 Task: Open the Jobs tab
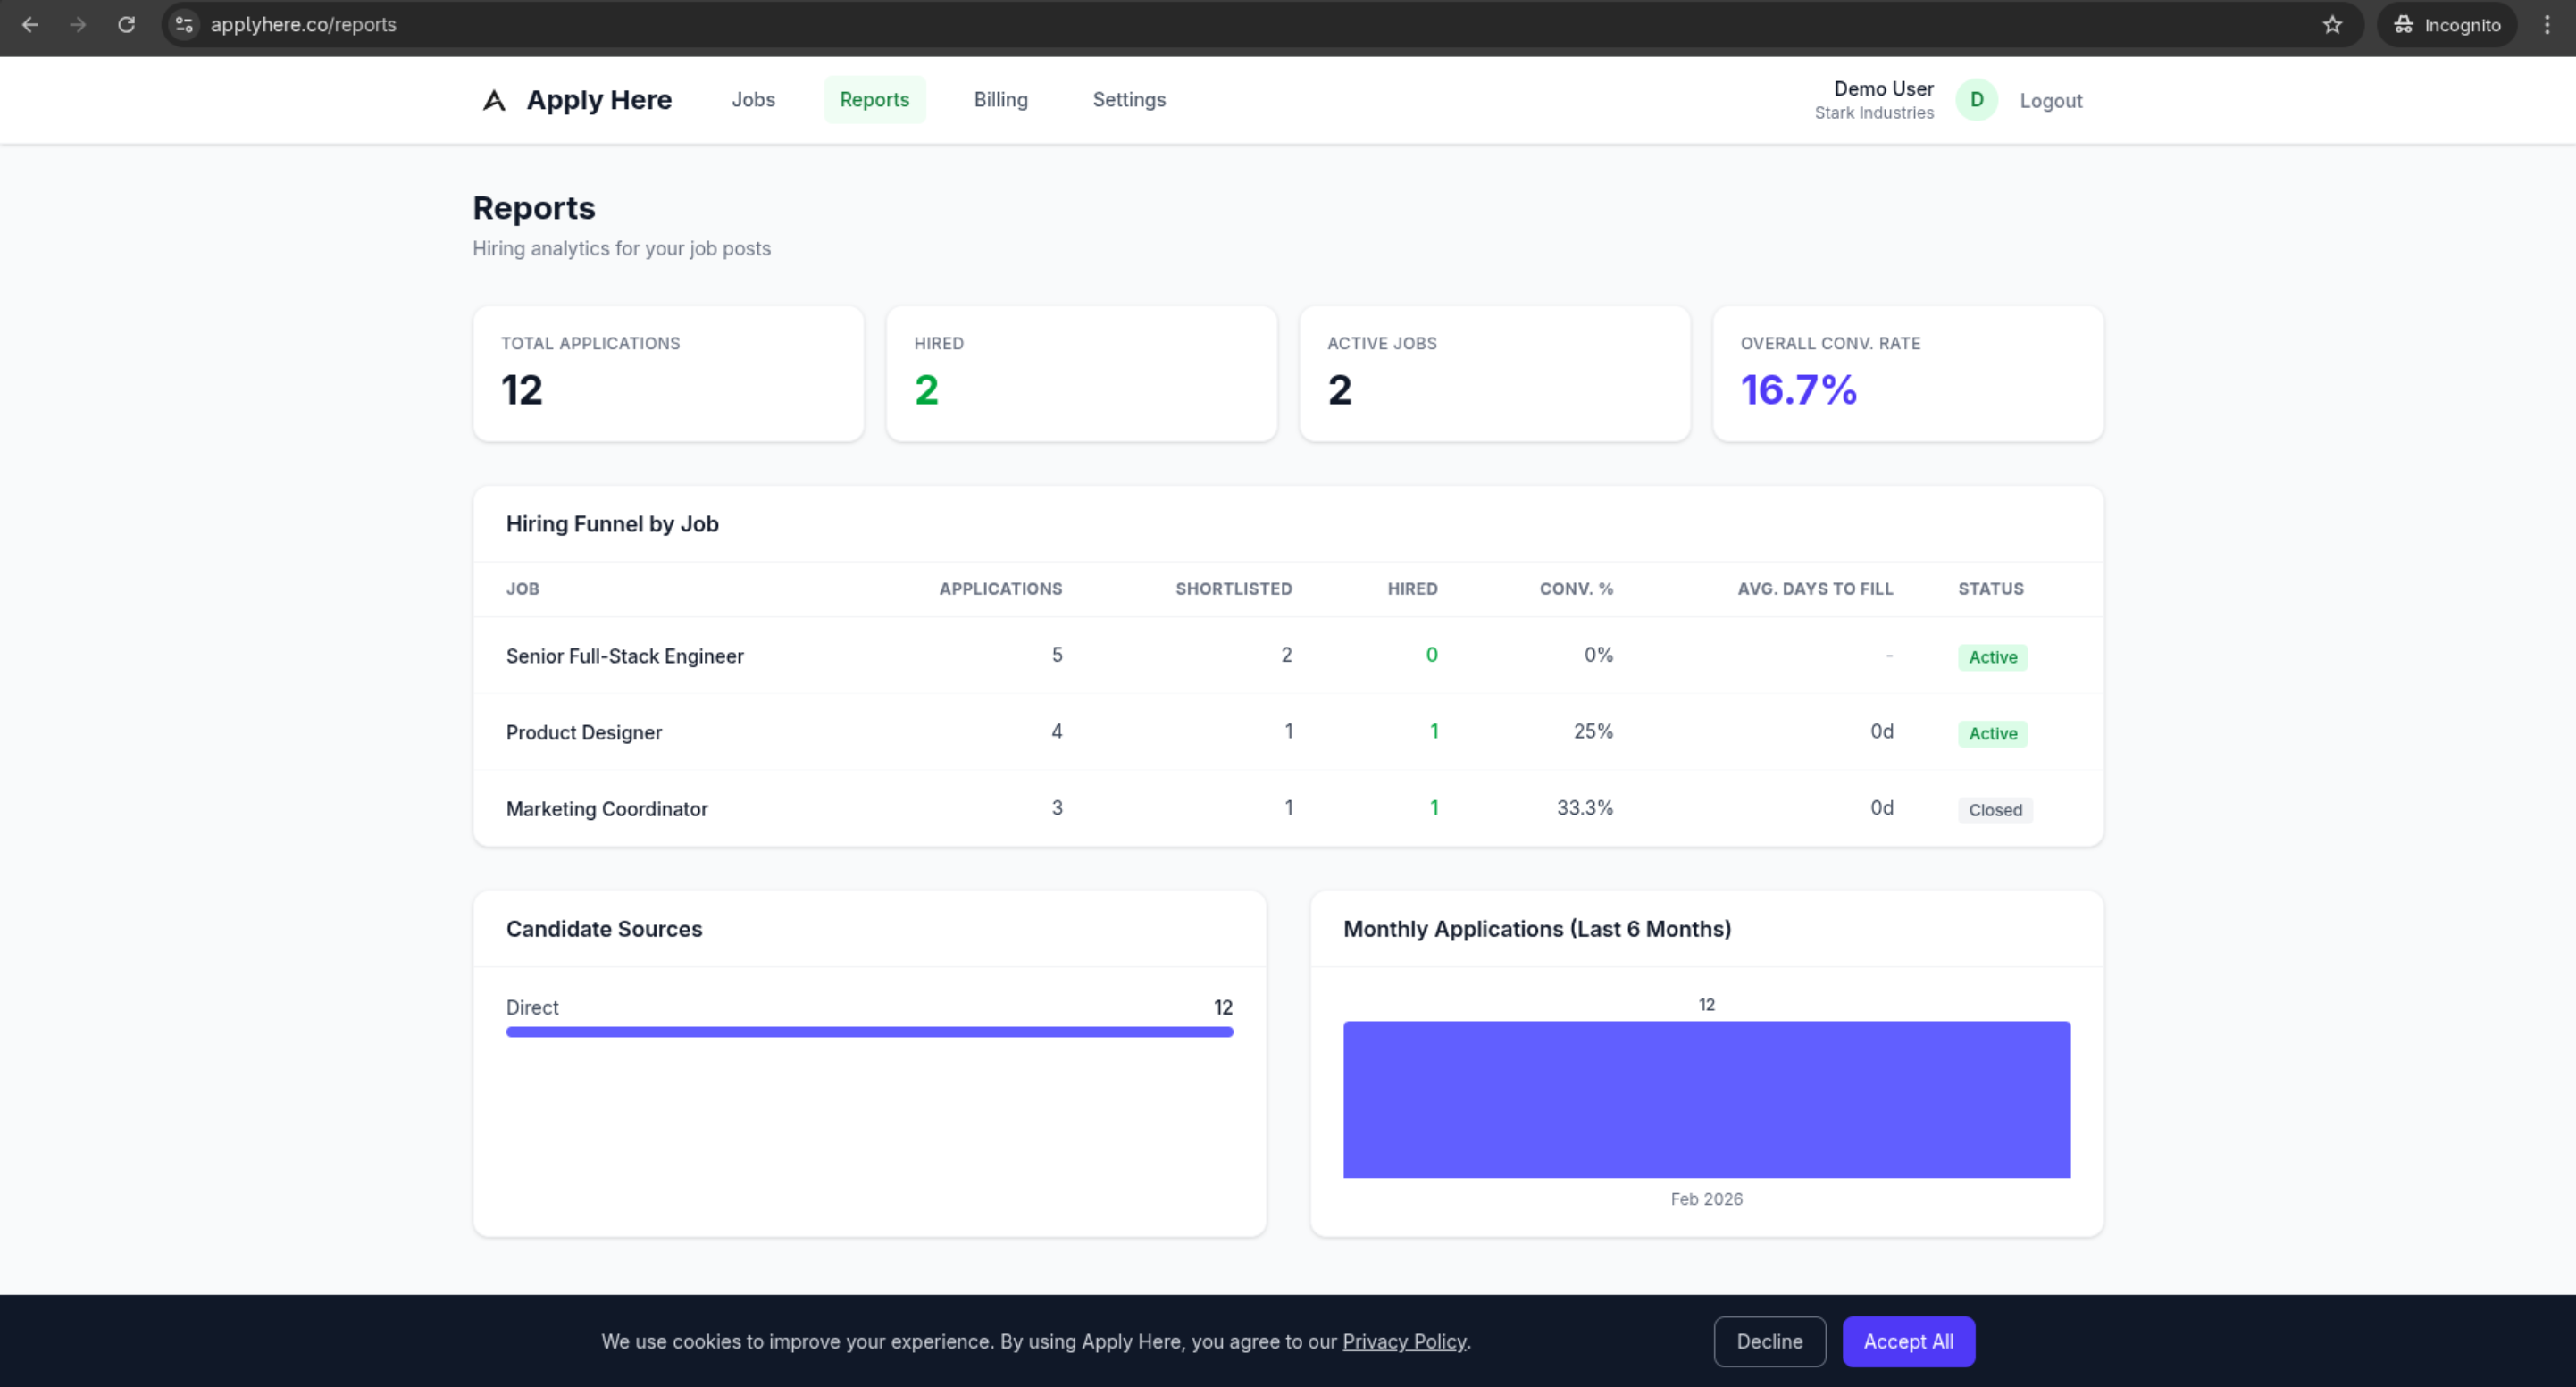(x=753, y=100)
